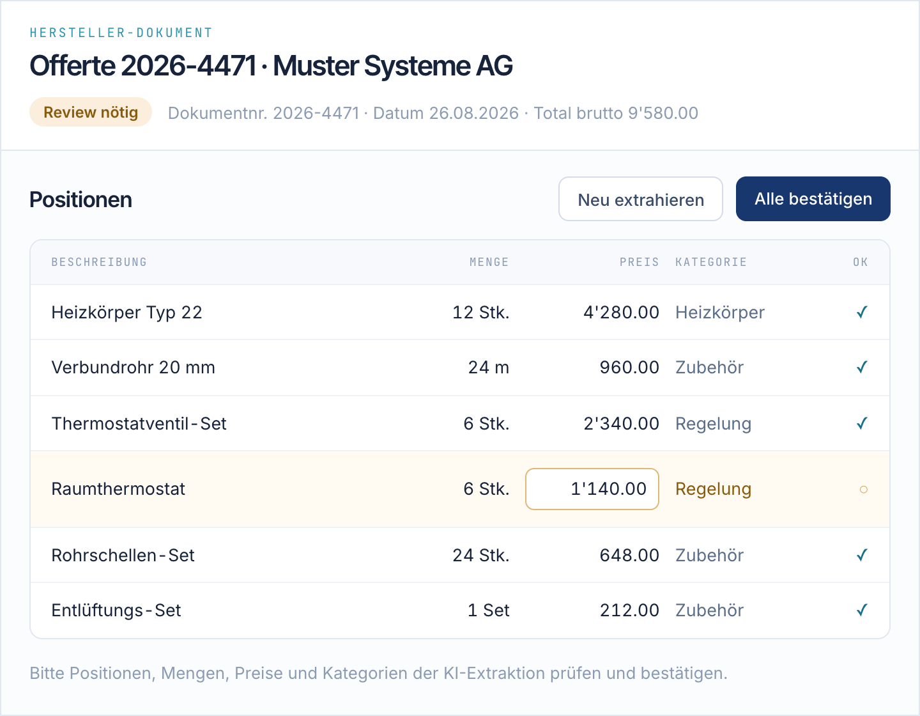Toggle OK checkmark for Heizkörper Typ 22
The width and height of the screenshot is (920, 716).
pyautogui.click(x=862, y=312)
